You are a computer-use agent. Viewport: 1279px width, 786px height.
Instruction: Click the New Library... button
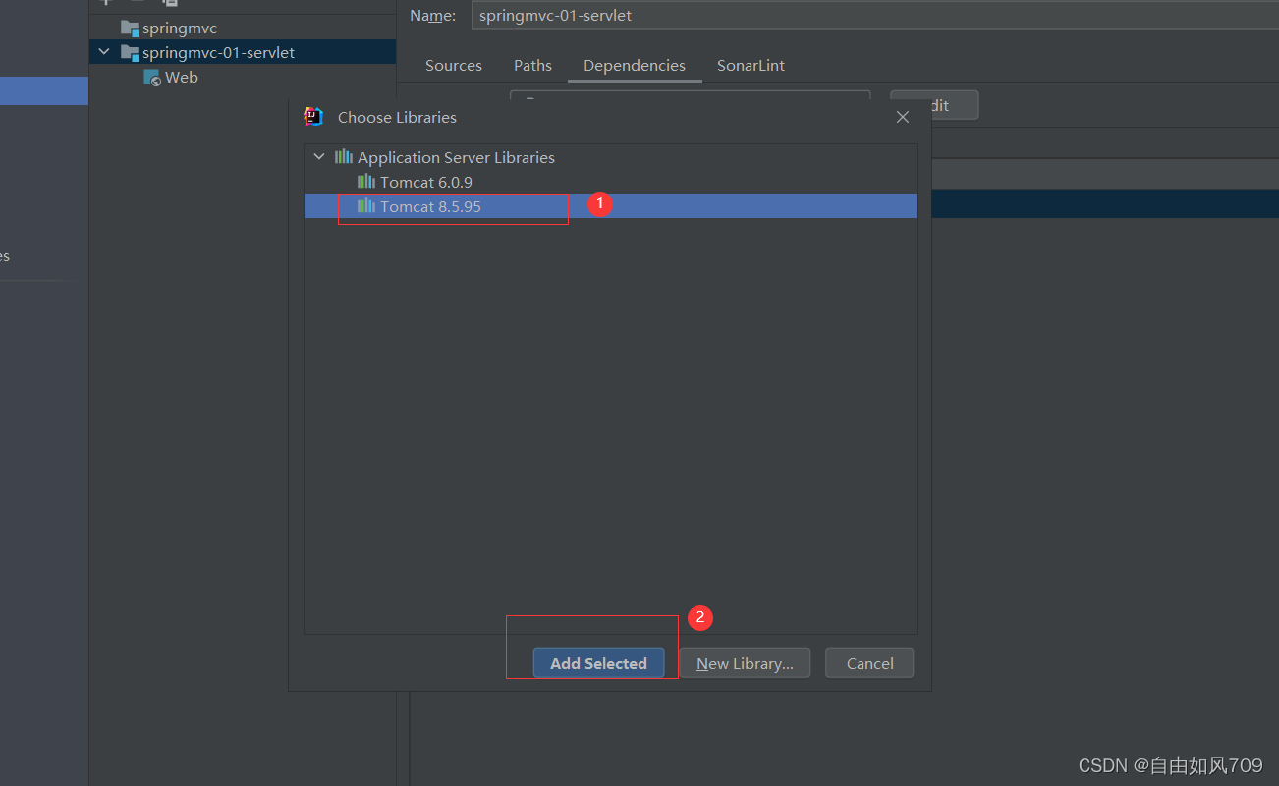coord(745,663)
